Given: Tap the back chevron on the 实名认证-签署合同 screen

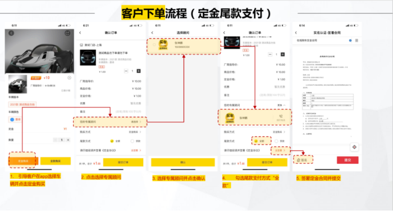Looking at the screenshot, I should pyautogui.click(x=296, y=33).
